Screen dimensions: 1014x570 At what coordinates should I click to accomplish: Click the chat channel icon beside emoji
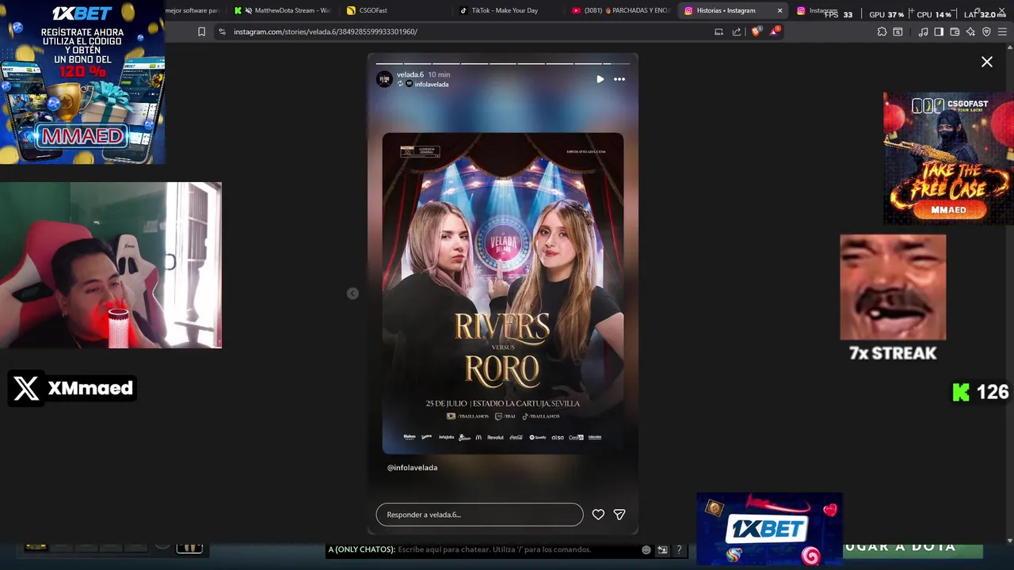[662, 549]
